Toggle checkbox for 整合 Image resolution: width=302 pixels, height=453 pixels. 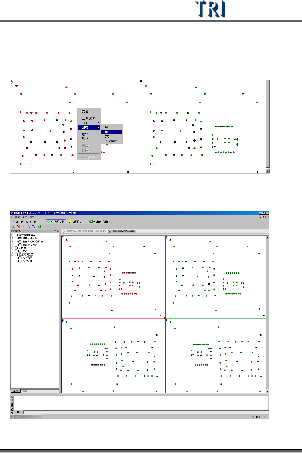20,251
